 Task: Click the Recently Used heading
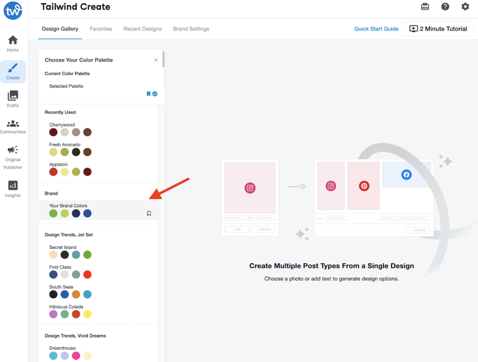60,112
